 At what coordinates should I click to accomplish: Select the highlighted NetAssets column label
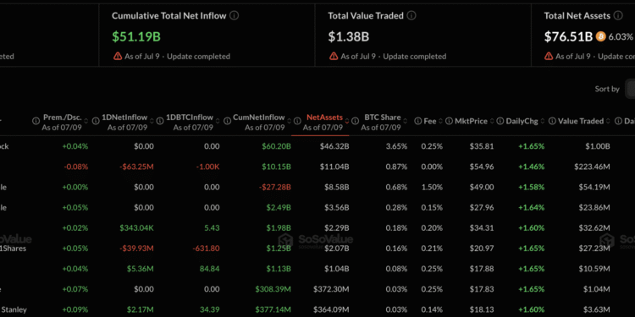(x=324, y=118)
